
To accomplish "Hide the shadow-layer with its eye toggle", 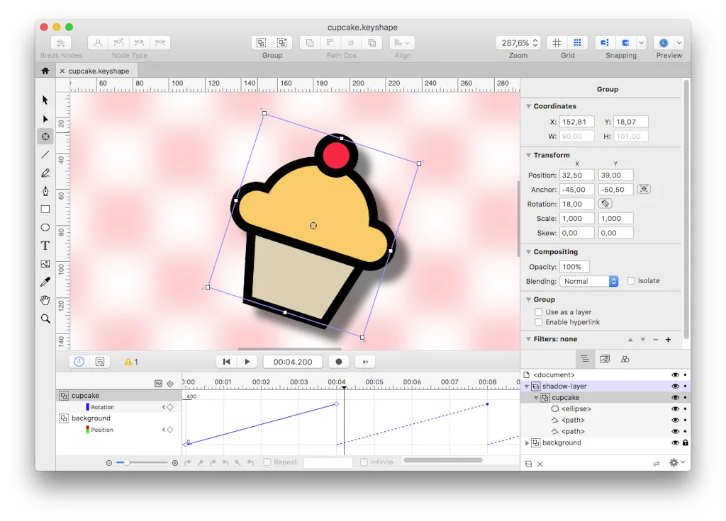I will [x=676, y=387].
